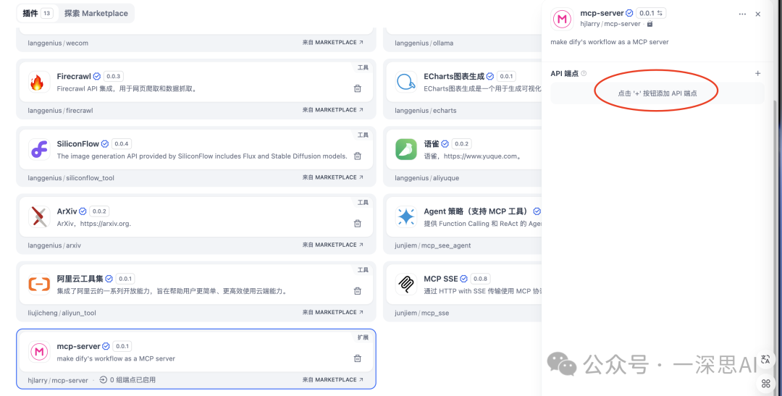Delete the SiliconFlow plugin via trash icon
Image resolution: width=782 pixels, height=396 pixels.
[x=357, y=156]
